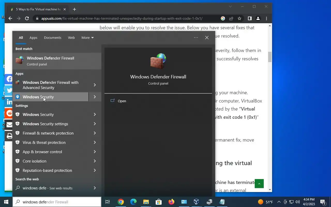The height and width of the screenshot is (207, 331).
Task: Open search panel options ellipsis
Action: point(196,38)
